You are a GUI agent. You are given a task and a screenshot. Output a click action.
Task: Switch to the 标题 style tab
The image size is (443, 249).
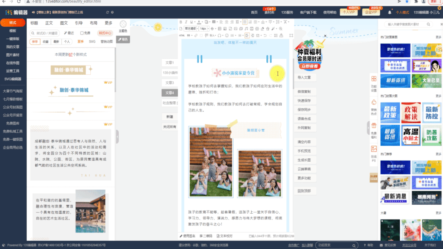tap(34, 23)
